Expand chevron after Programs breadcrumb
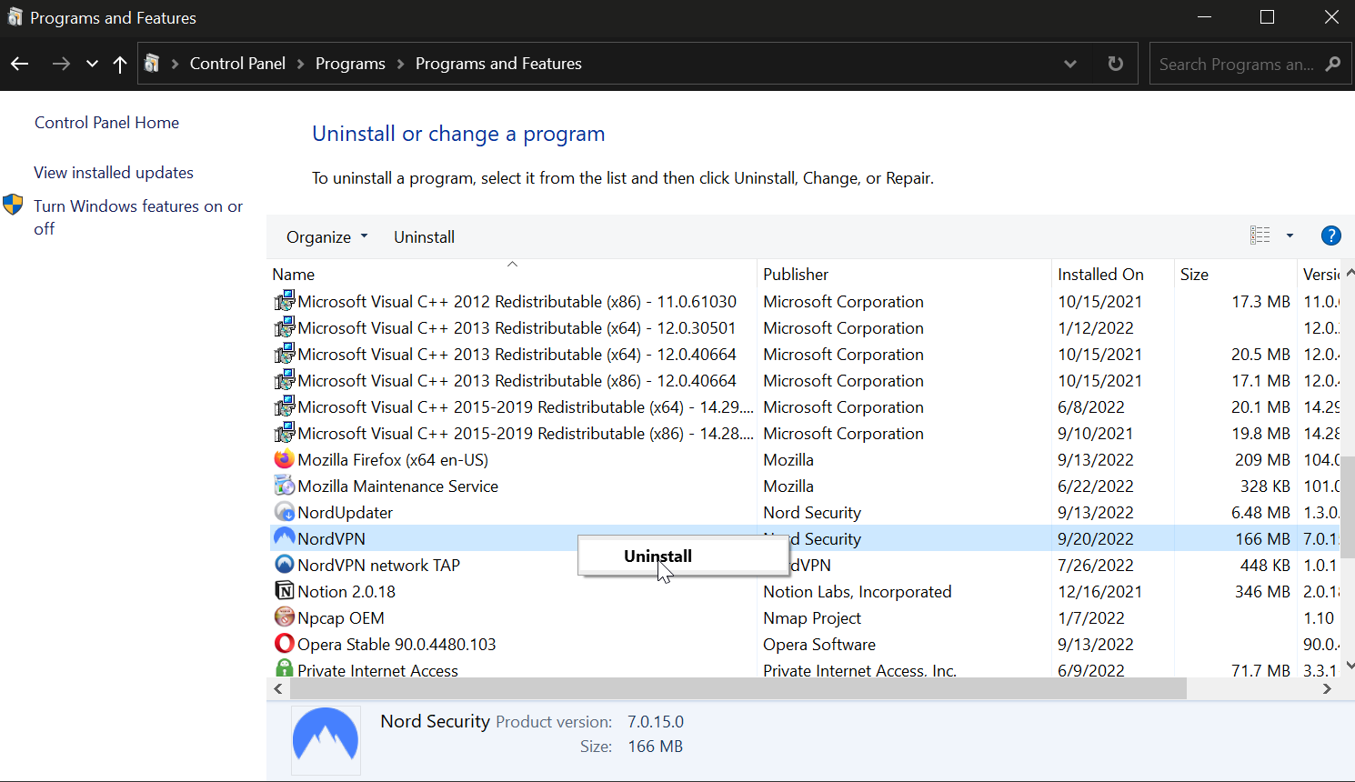Screen dimensions: 1355x782 point(400,64)
